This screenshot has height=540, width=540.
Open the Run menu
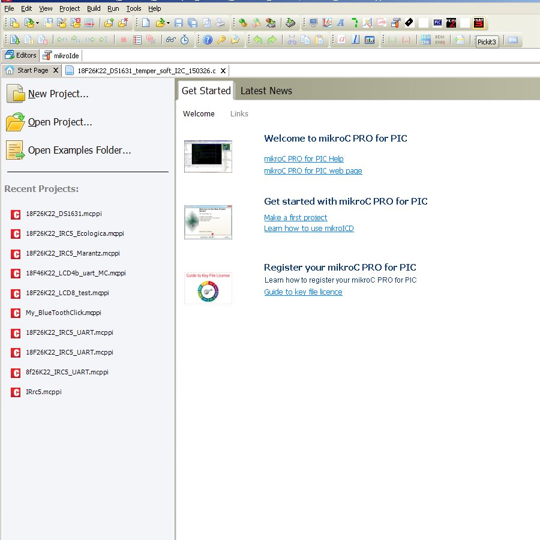113,8
